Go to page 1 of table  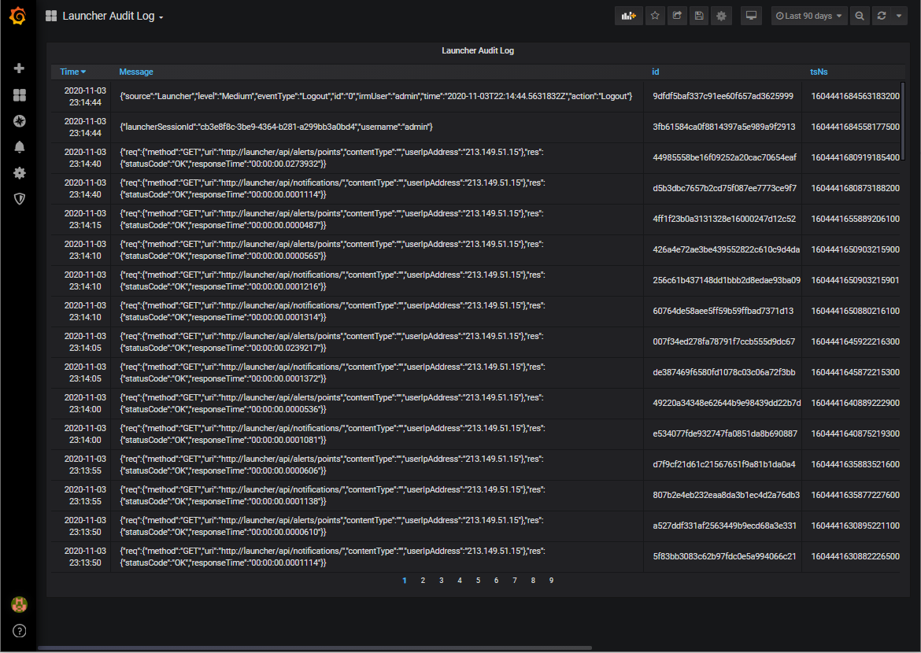pos(404,580)
